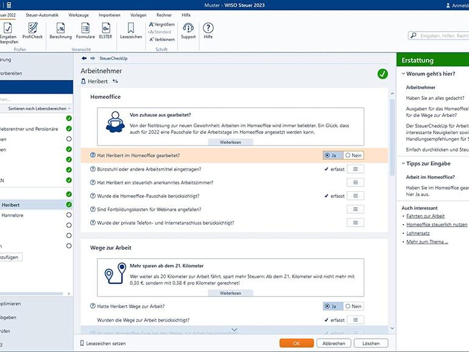Open list button for Arbeitszimmer row
The height and width of the screenshot is (352, 469).
[x=355, y=183]
